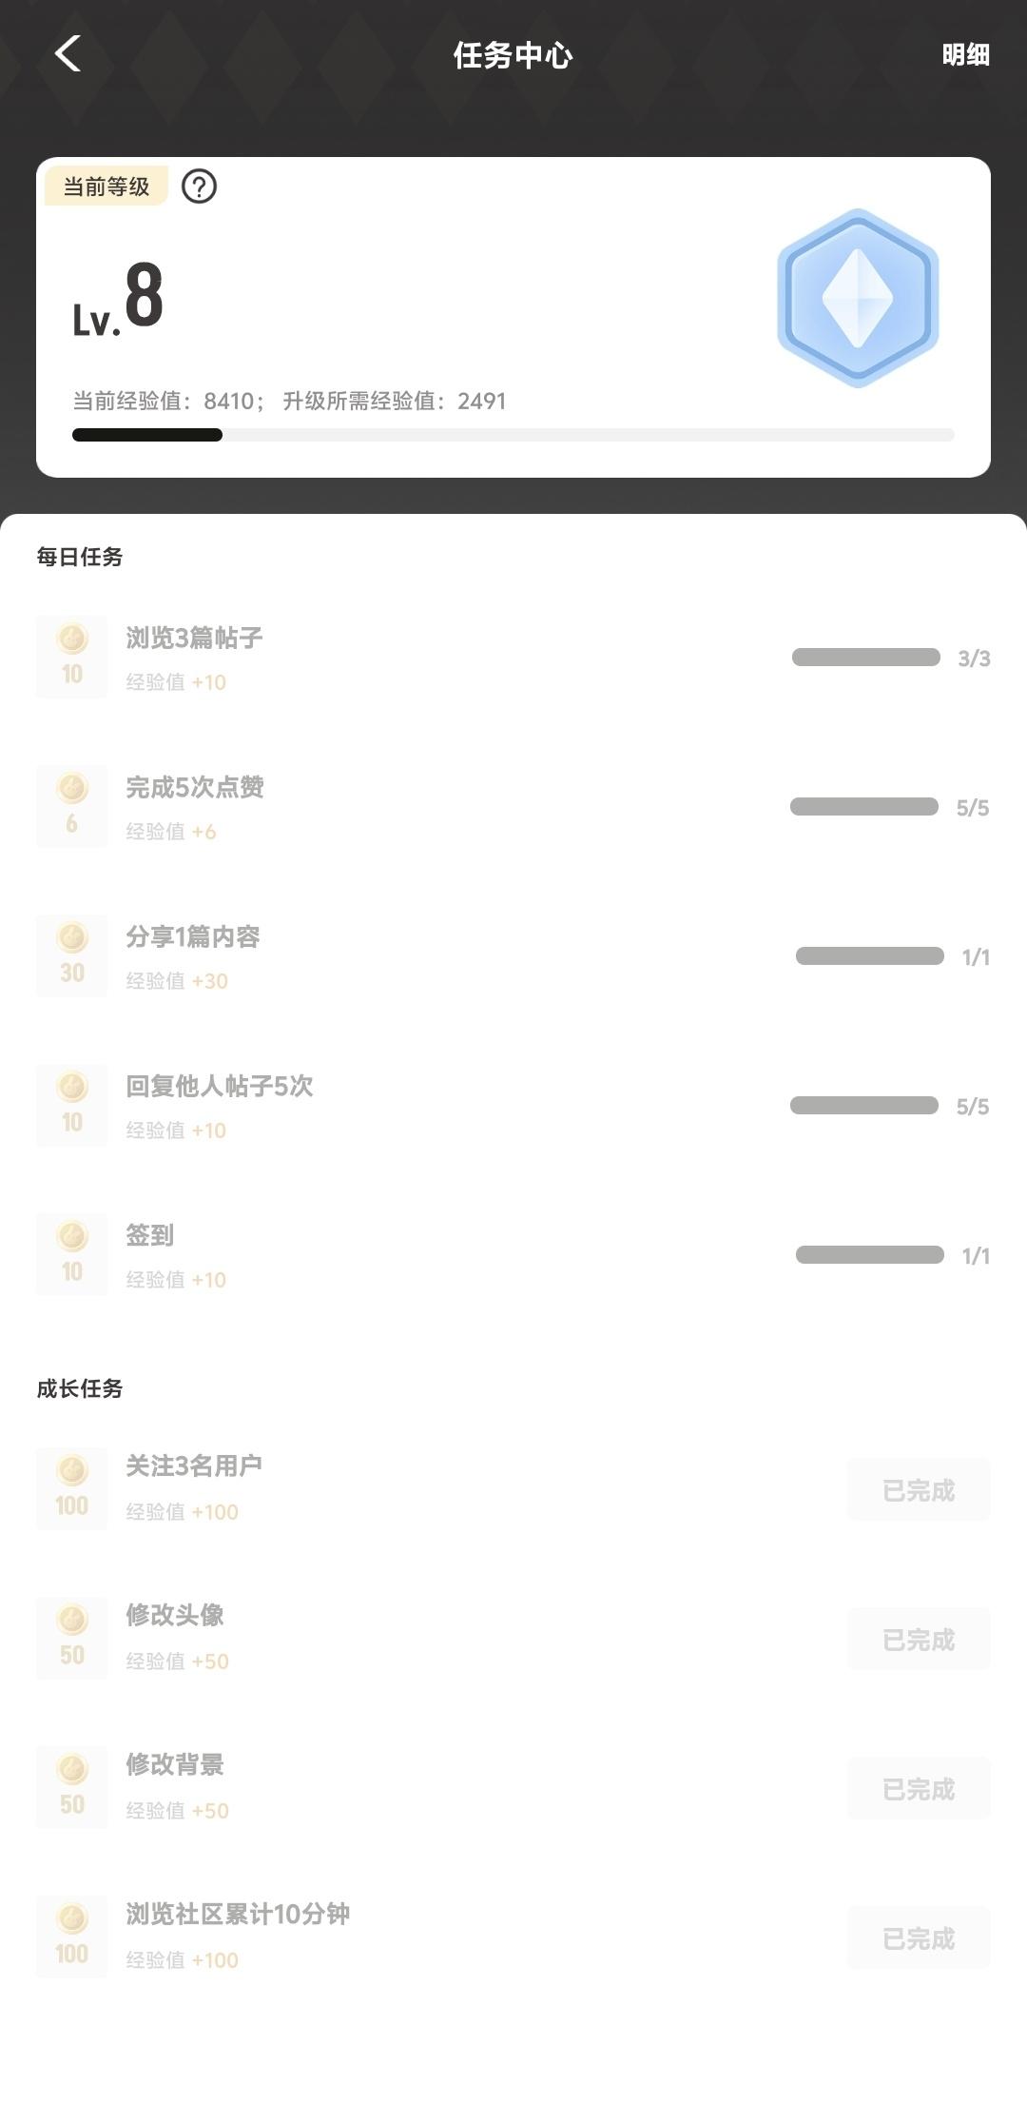The image size is (1027, 2104).
Task: Tap the coin icon beside 签到 task
Action: [72, 1253]
